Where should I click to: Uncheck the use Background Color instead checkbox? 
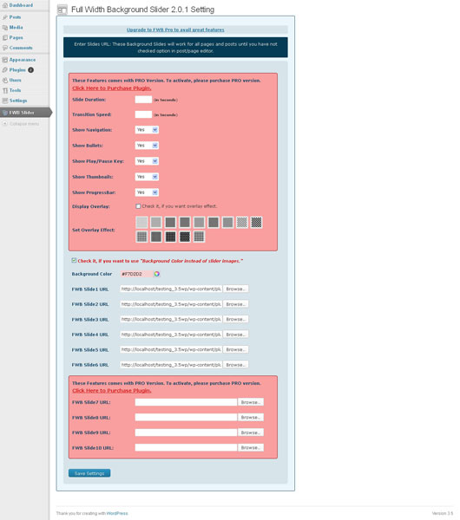[74, 260]
